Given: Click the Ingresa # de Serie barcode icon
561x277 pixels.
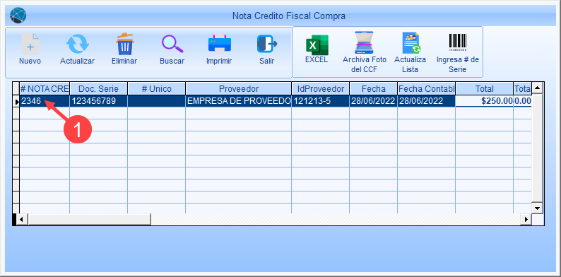Looking at the screenshot, I should [x=458, y=43].
